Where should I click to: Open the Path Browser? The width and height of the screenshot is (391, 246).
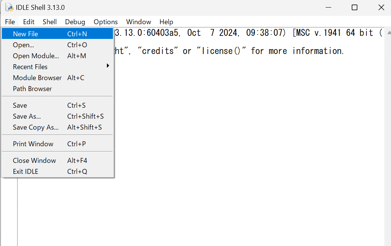(57, 89)
